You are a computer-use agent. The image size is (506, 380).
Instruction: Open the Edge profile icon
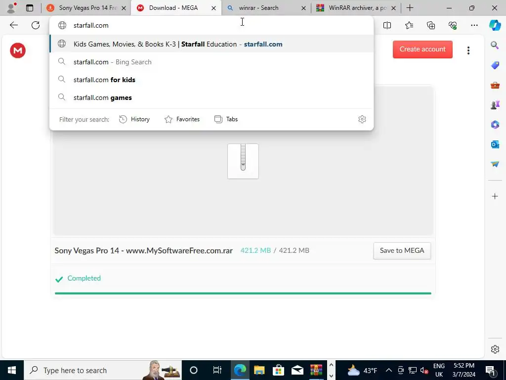coord(12,8)
